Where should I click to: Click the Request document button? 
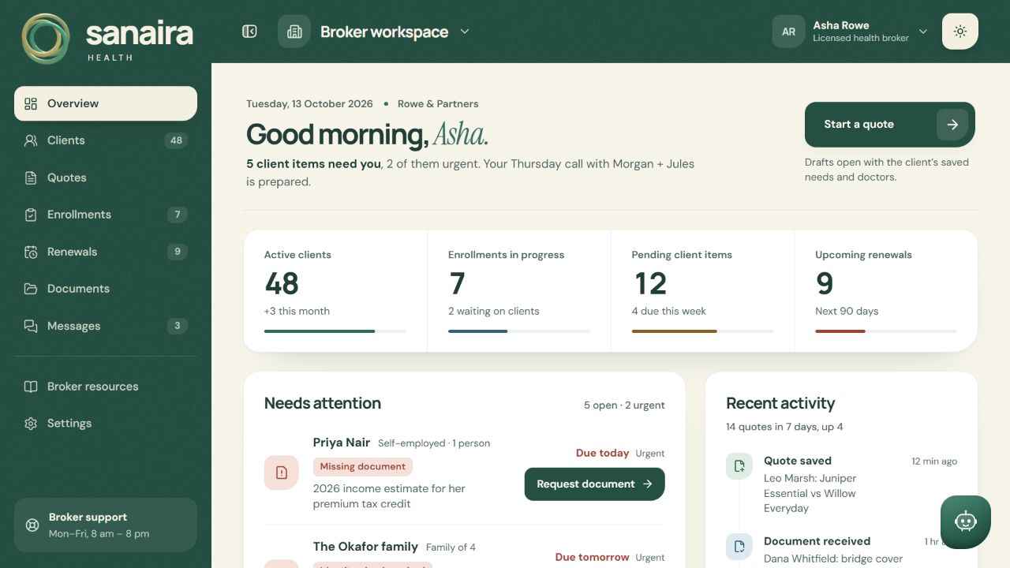[x=595, y=484]
